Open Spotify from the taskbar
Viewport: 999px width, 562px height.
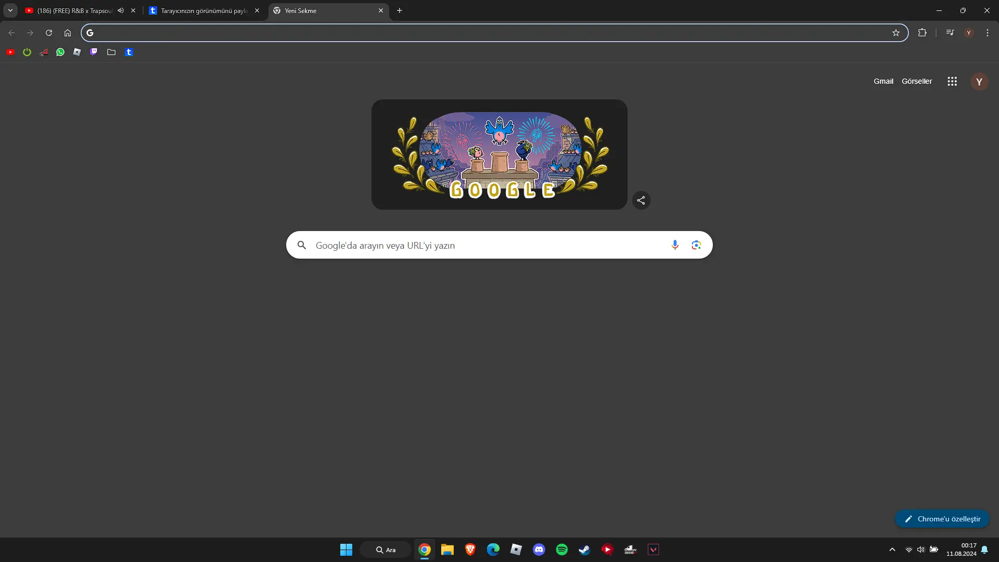point(562,550)
